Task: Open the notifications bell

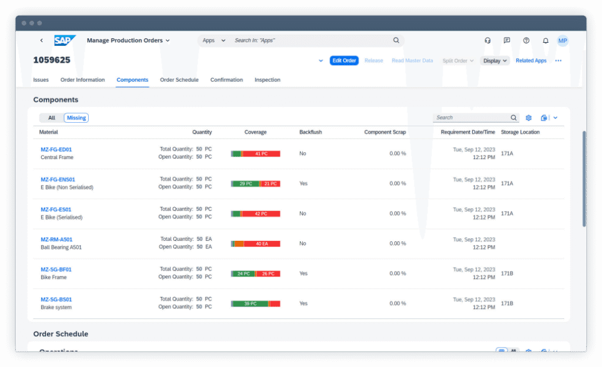Action: click(x=546, y=41)
